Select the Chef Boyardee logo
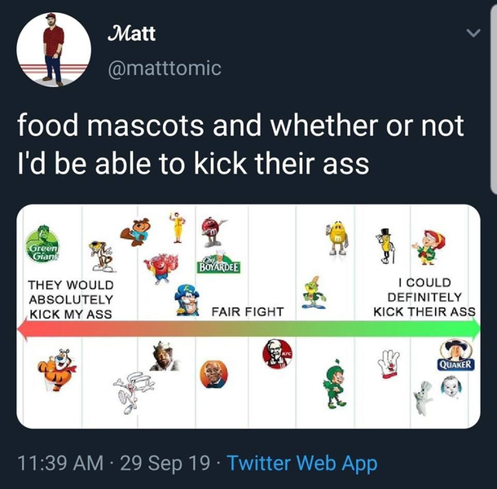The height and width of the screenshot is (489, 497). pos(219,262)
